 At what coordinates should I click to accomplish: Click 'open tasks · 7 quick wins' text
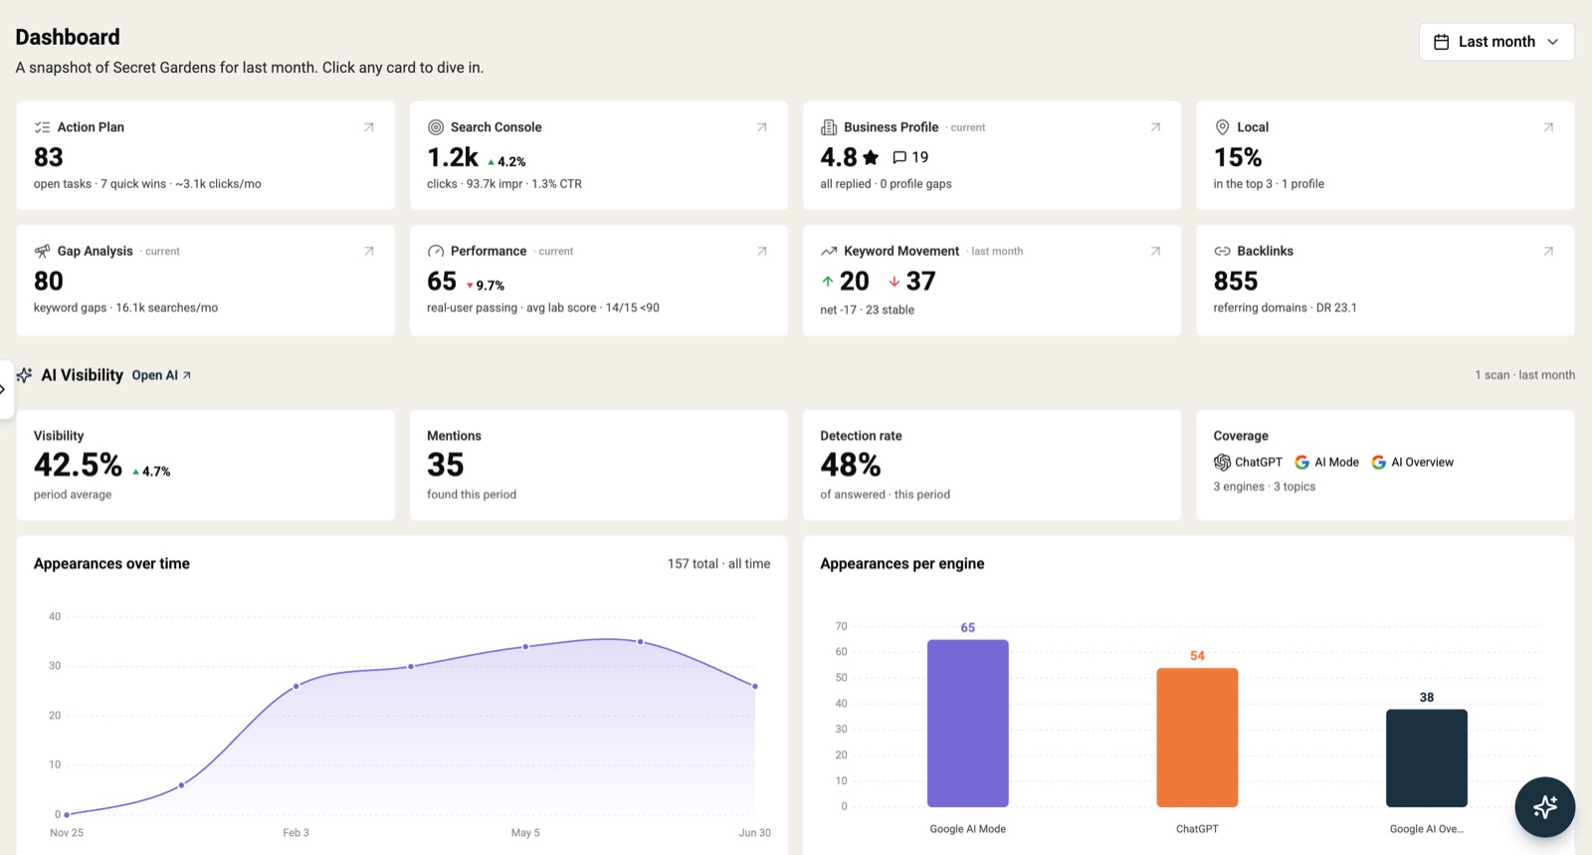click(99, 184)
